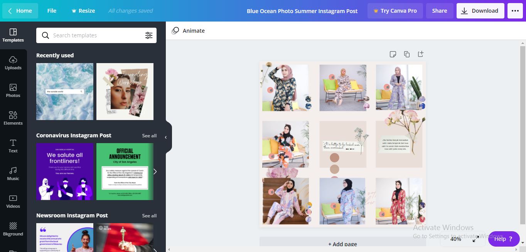Show more Coronavirus Instagram Post templates
526x252 pixels.
tap(149, 135)
